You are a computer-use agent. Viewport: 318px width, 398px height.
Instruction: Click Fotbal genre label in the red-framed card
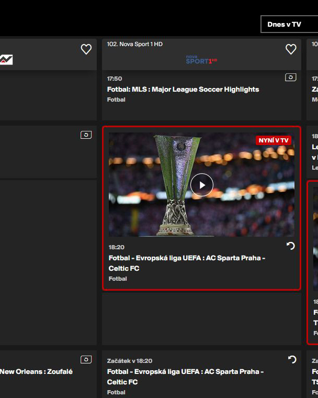click(118, 279)
